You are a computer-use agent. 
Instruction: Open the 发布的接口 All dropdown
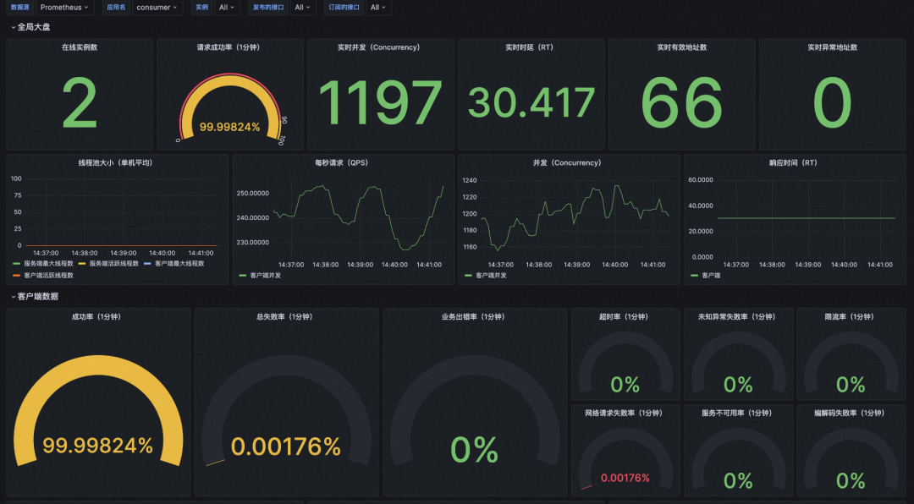coord(302,8)
